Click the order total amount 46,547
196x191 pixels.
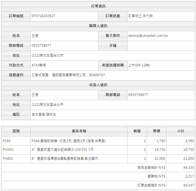pos(188,185)
